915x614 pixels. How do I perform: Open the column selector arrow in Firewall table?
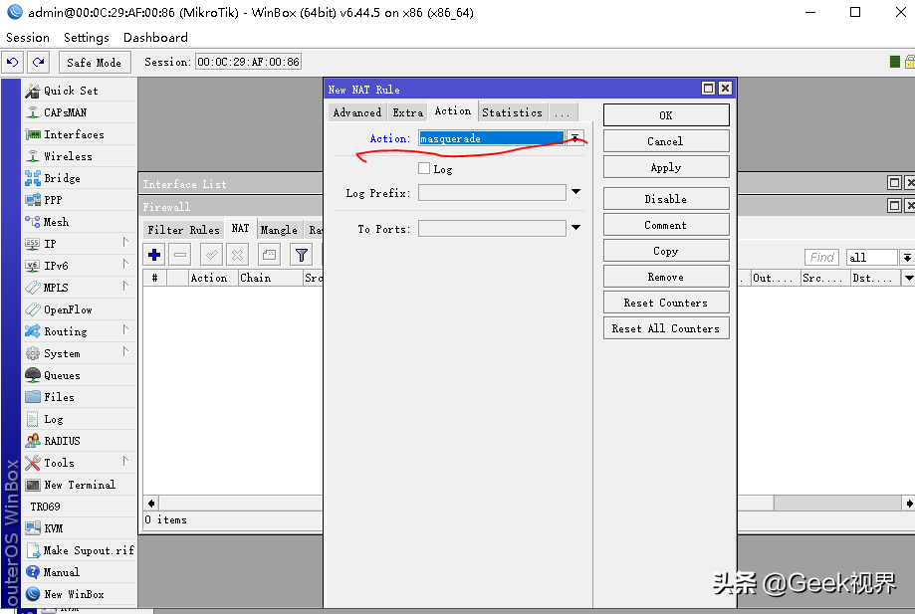pos(909,278)
